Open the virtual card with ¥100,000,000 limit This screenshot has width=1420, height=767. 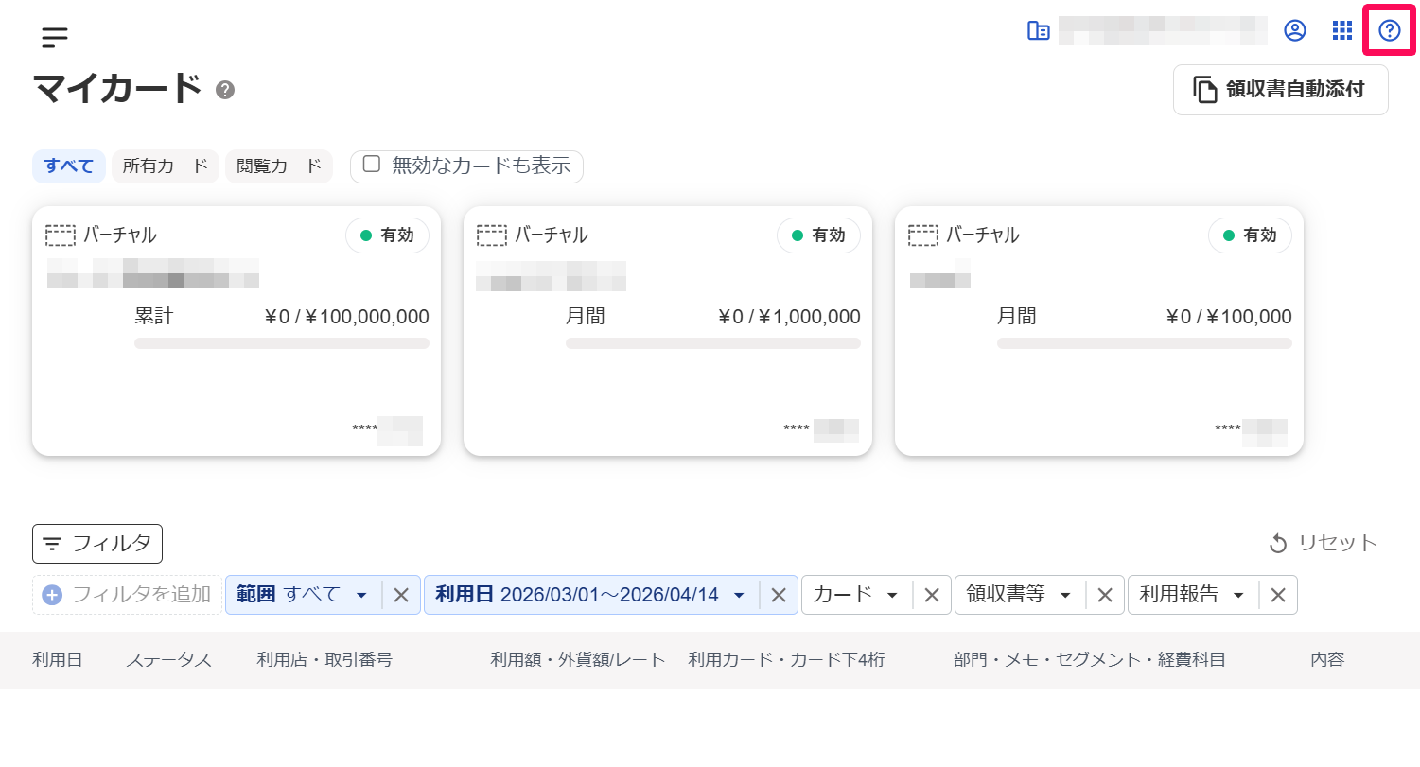237,331
